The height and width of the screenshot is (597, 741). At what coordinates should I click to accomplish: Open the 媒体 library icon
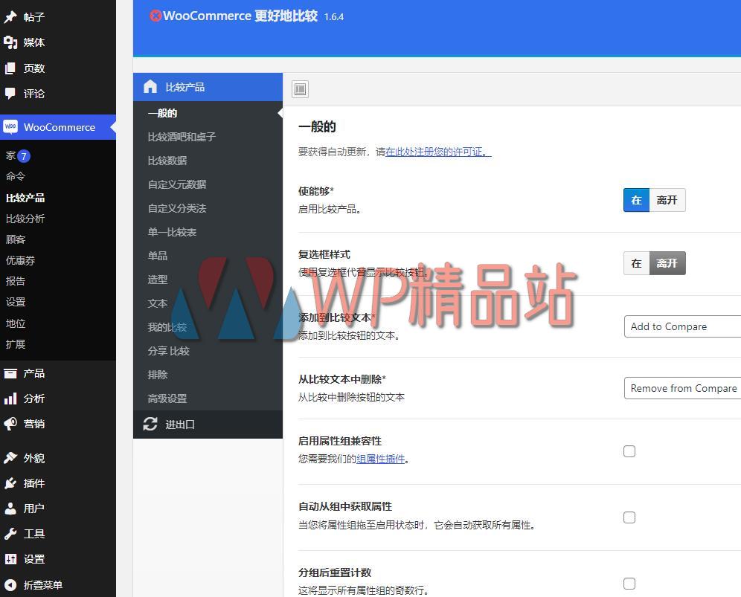click(x=11, y=42)
